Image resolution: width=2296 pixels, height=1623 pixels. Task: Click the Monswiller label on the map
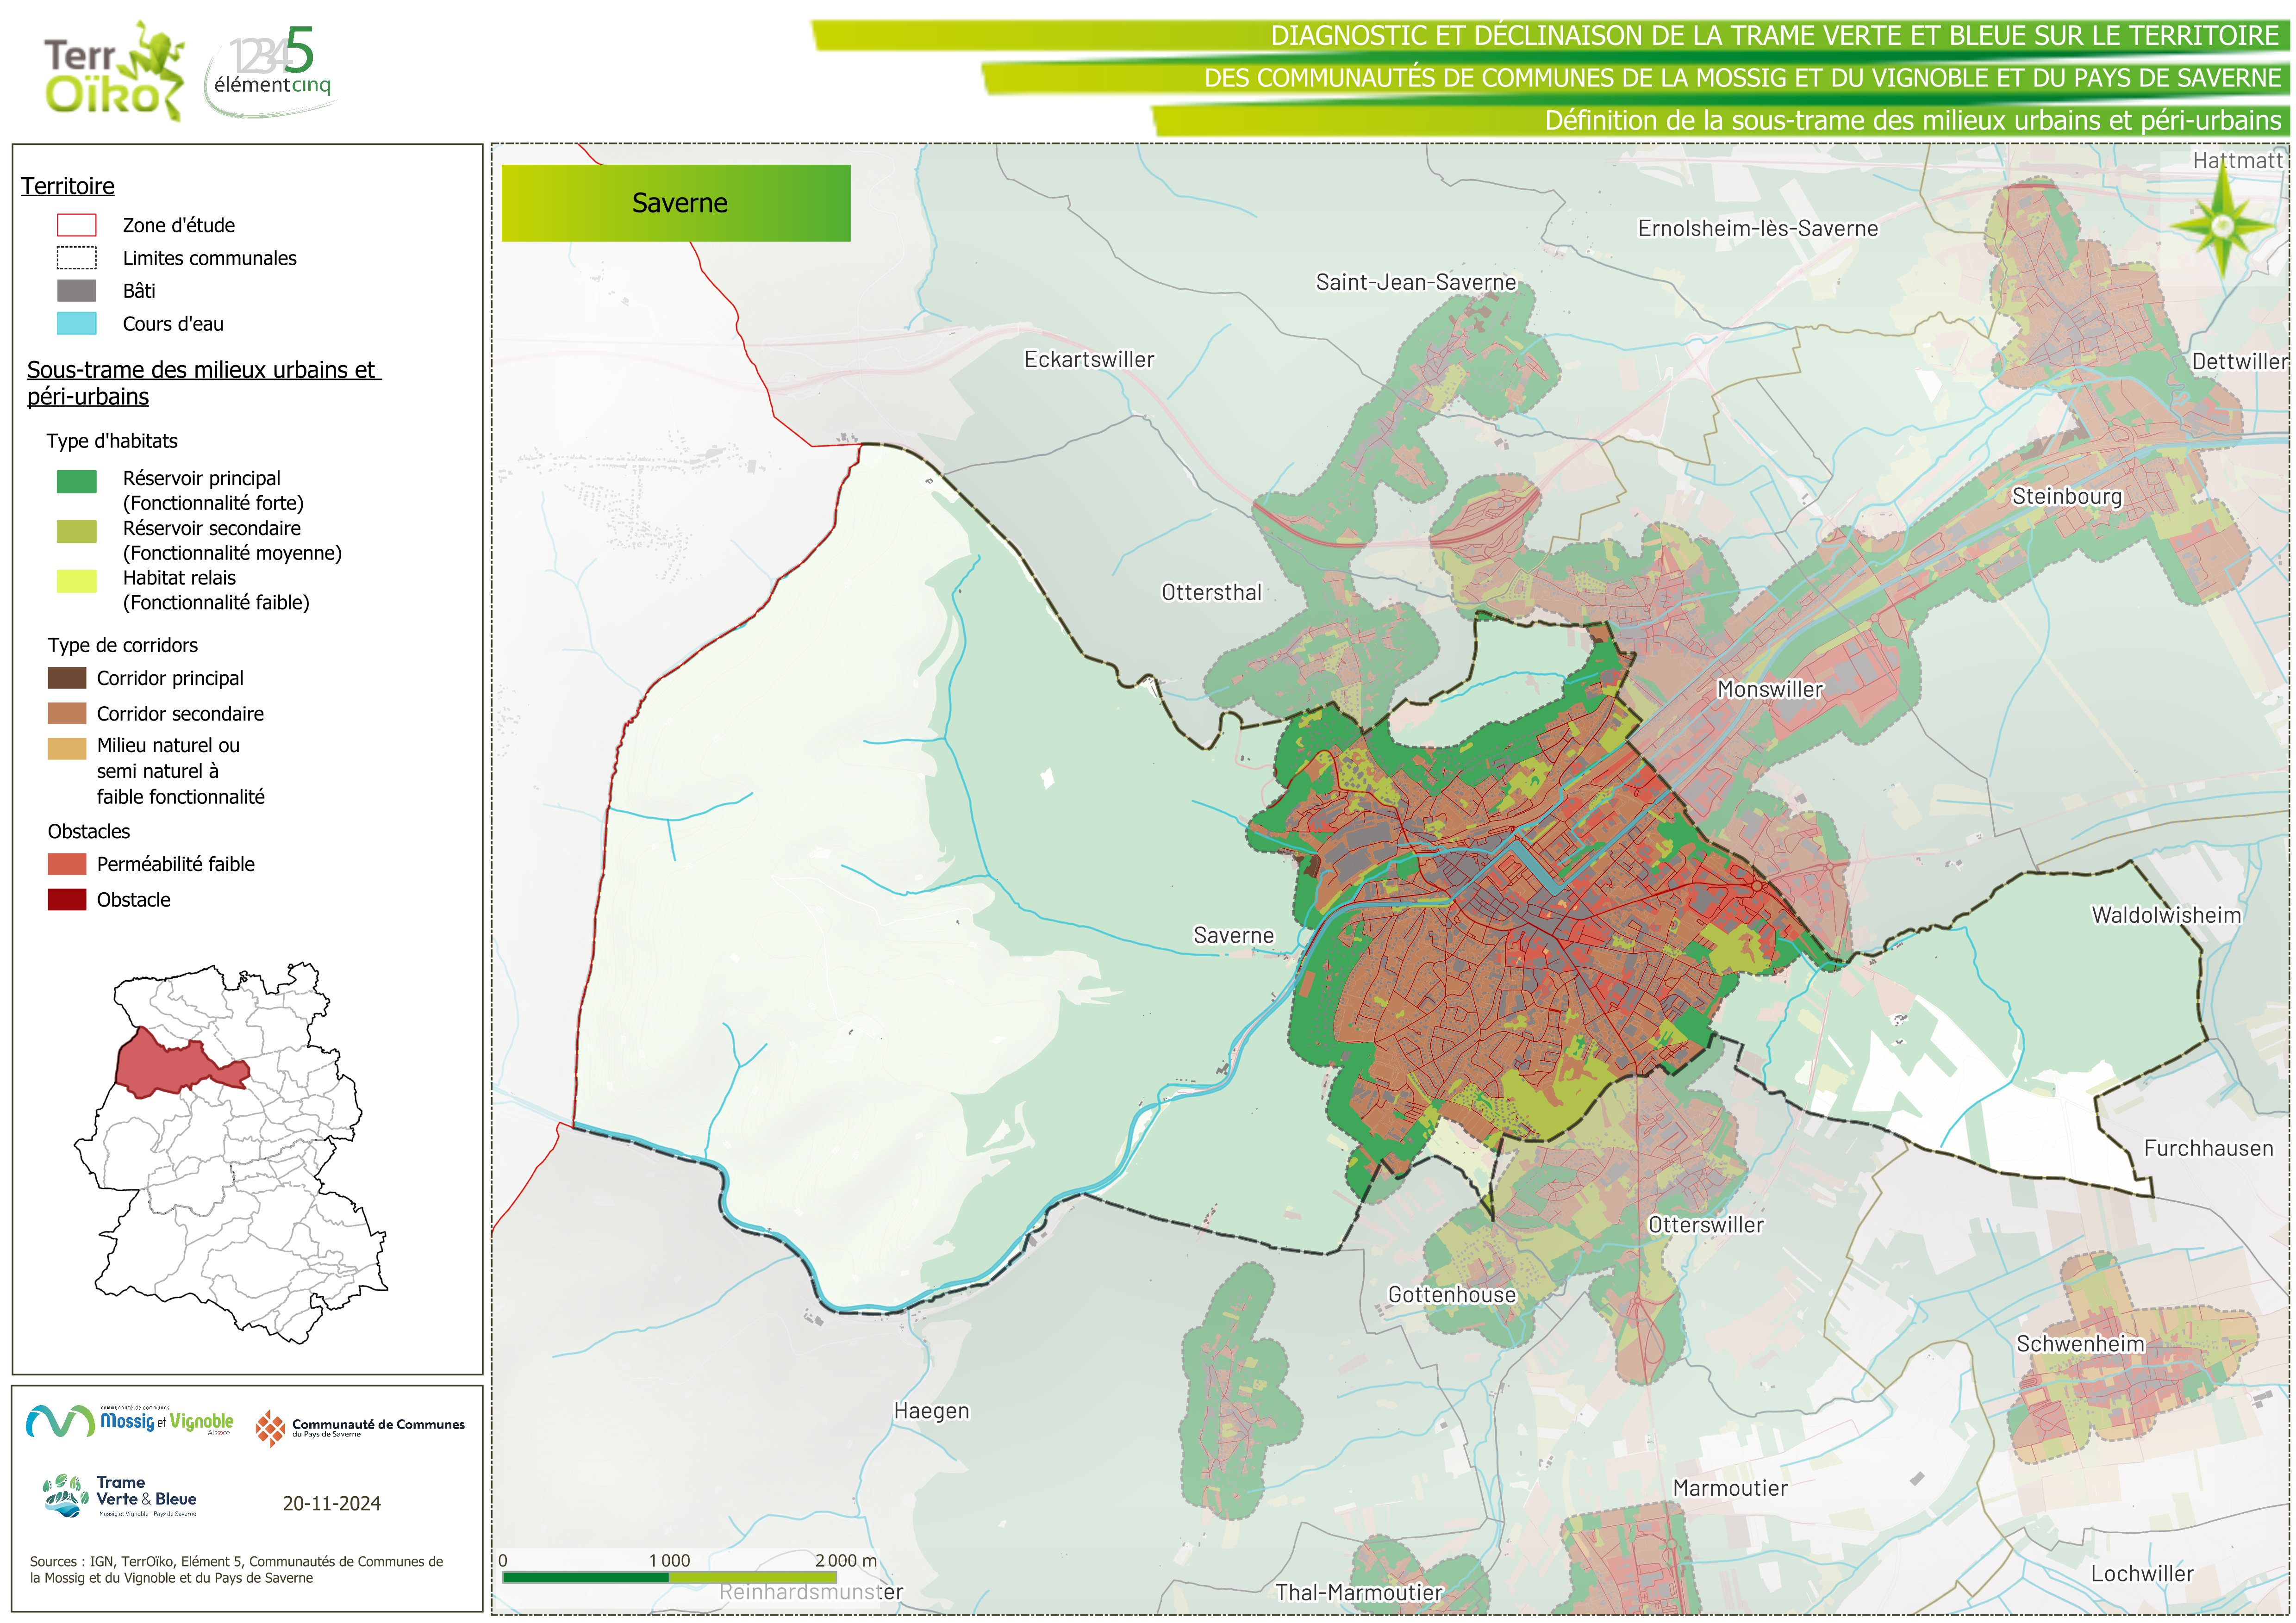1769,689
